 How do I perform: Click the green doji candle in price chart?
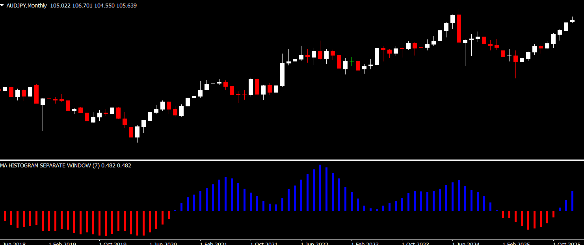(352, 62)
